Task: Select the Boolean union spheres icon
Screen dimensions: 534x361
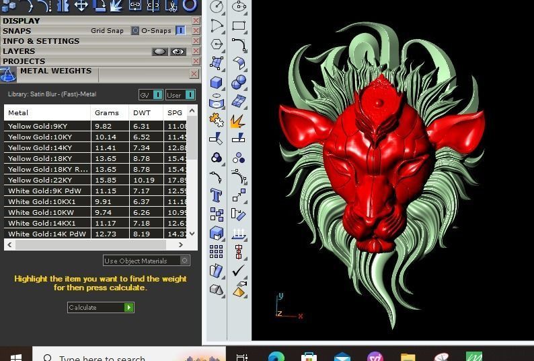Action: tap(239, 82)
